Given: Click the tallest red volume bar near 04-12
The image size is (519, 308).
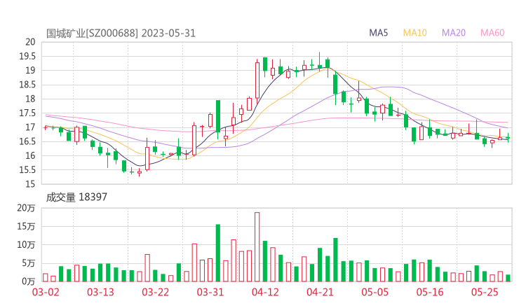Looking at the screenshot, I should (257, 247).
